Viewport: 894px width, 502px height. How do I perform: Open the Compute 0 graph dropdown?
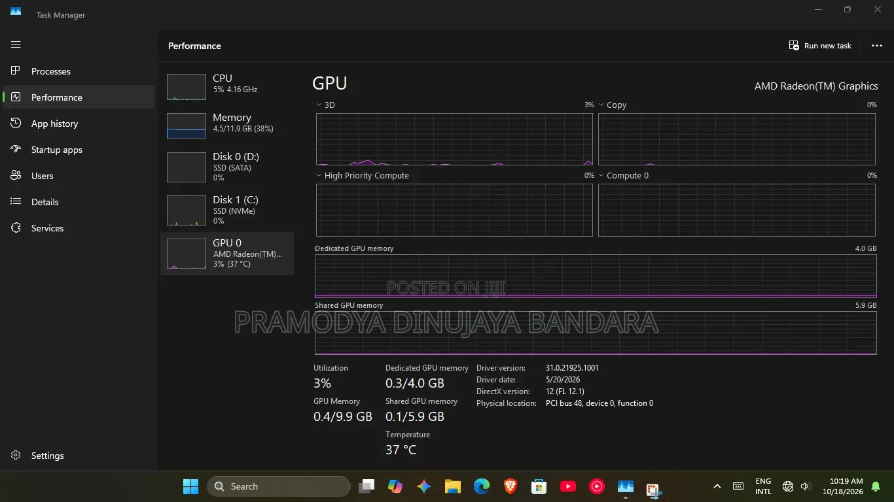tap(601, 175)
